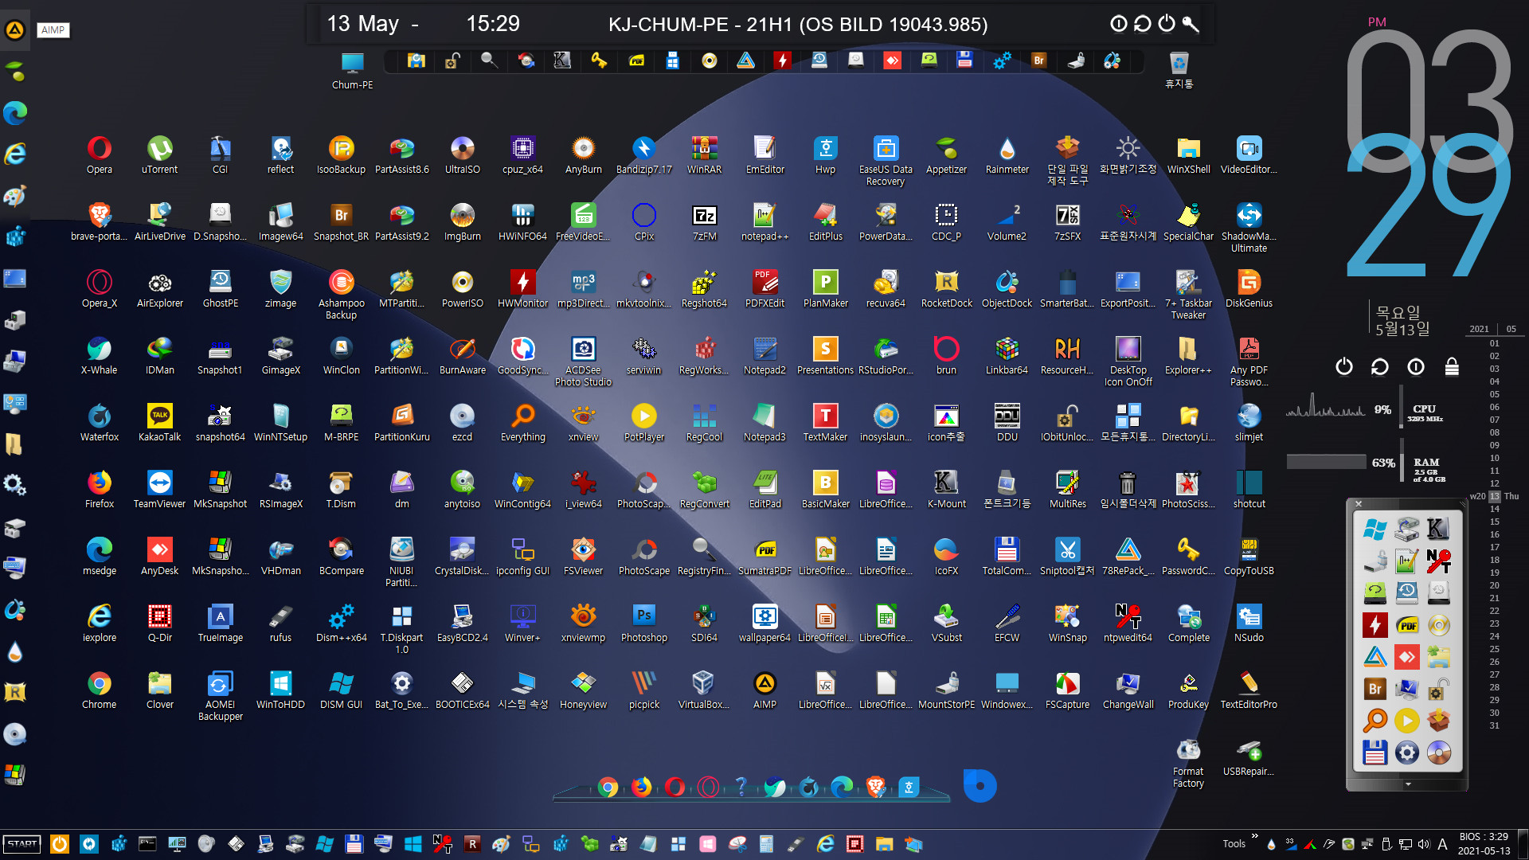Click the shutdown power icon in top bar
1529x860 pixels.
[x=1167, y=24]
